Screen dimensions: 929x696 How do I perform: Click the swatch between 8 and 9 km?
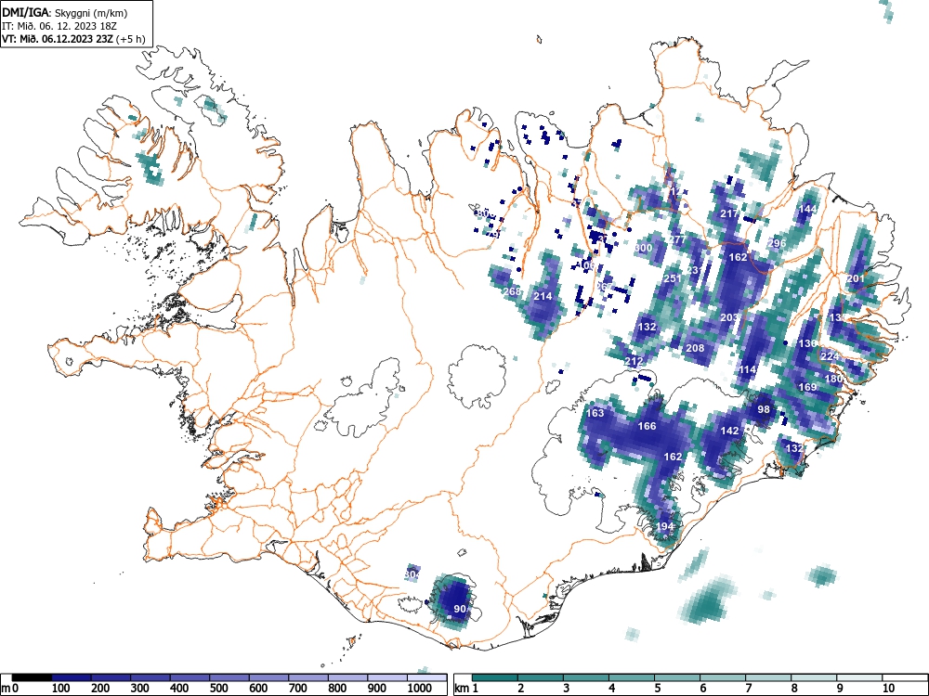814,677
